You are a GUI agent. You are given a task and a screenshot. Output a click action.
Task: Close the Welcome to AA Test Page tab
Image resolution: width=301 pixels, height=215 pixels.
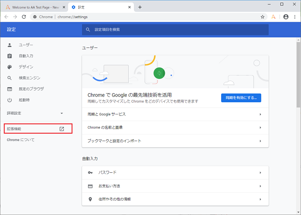(x=64, y=7)
